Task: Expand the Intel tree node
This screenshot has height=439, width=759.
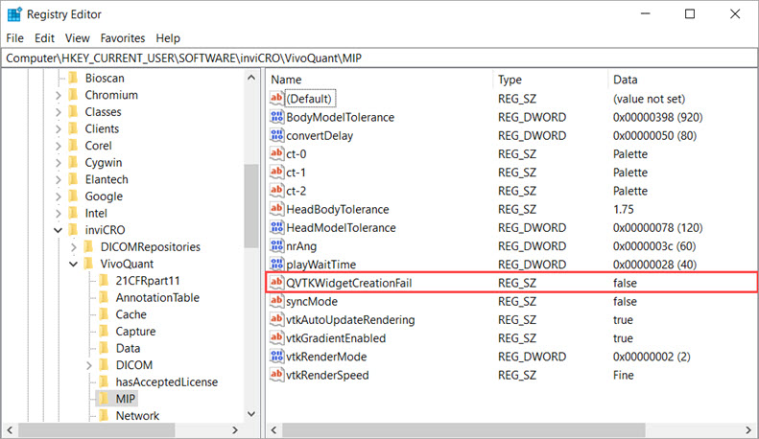Action: (x=59, y=214)
